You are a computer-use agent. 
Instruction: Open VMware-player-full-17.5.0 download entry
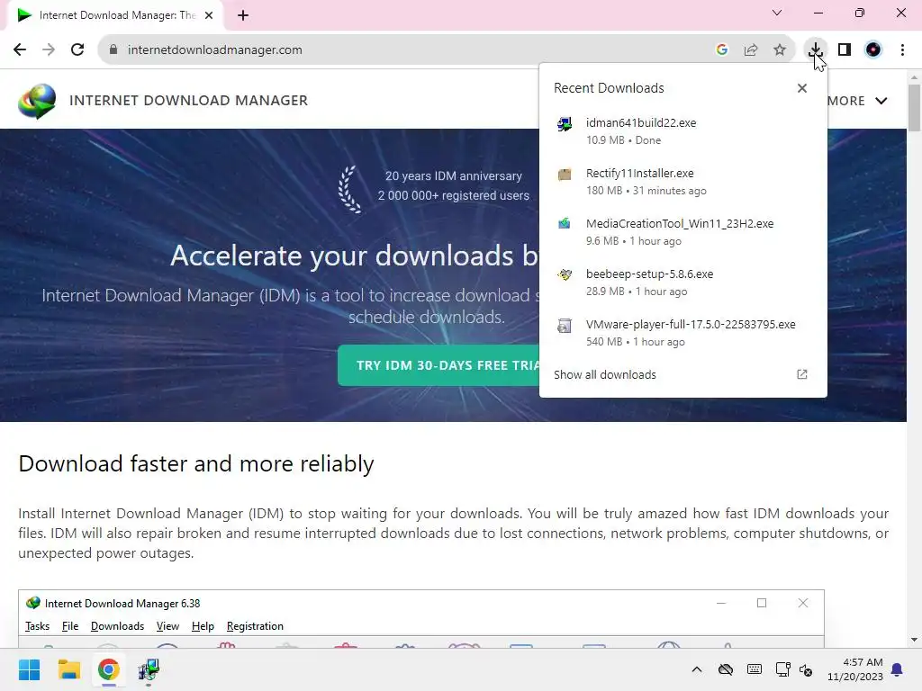tap(683, 333)
